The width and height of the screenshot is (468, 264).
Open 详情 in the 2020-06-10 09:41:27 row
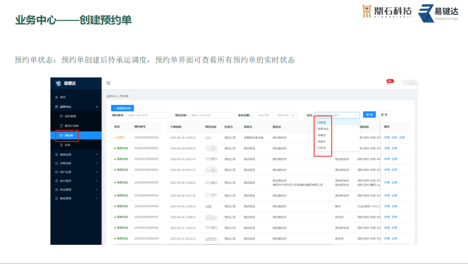click(x=387, y=170)
